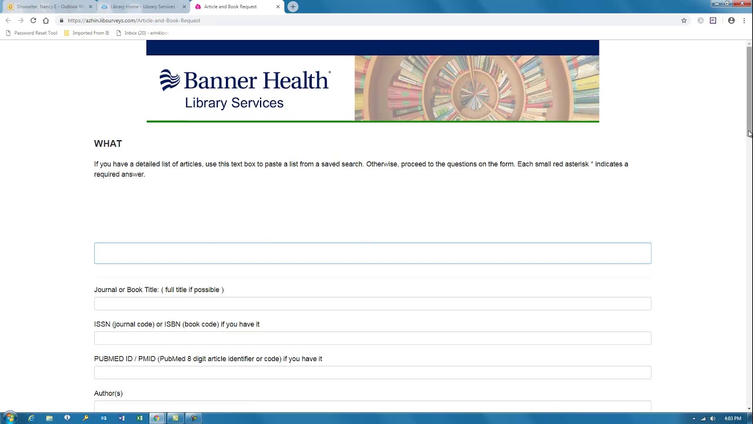This screenshot has height=424, width=753.
Task: Bookmark this page with the star icon
Action: (684, 21)
